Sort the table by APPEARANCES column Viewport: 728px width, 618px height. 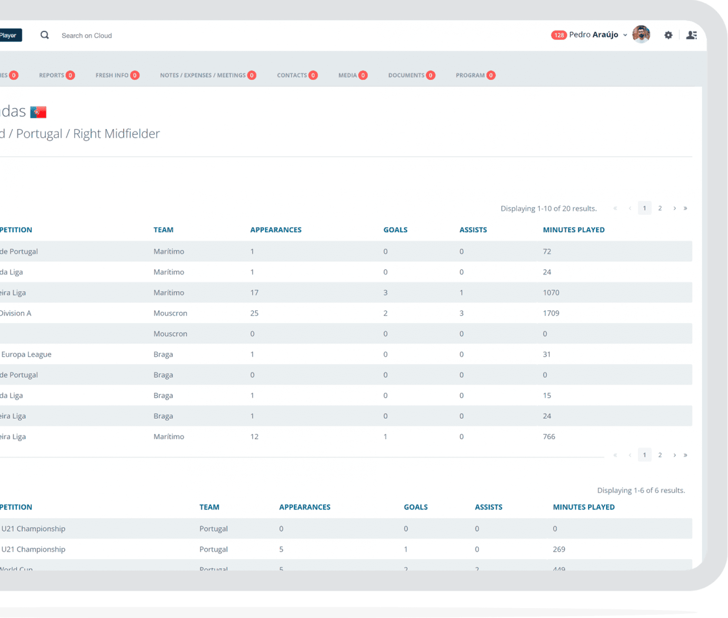276,229
